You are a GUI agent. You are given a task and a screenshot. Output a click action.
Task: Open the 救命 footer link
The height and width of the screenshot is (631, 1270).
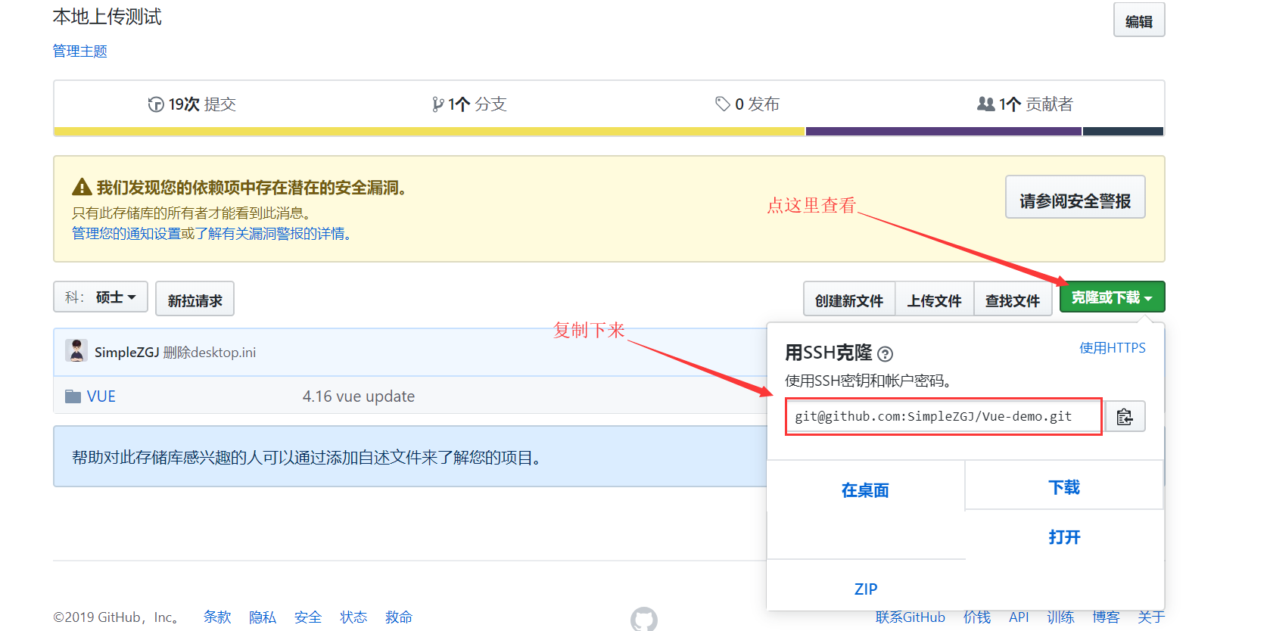[399, 617]
